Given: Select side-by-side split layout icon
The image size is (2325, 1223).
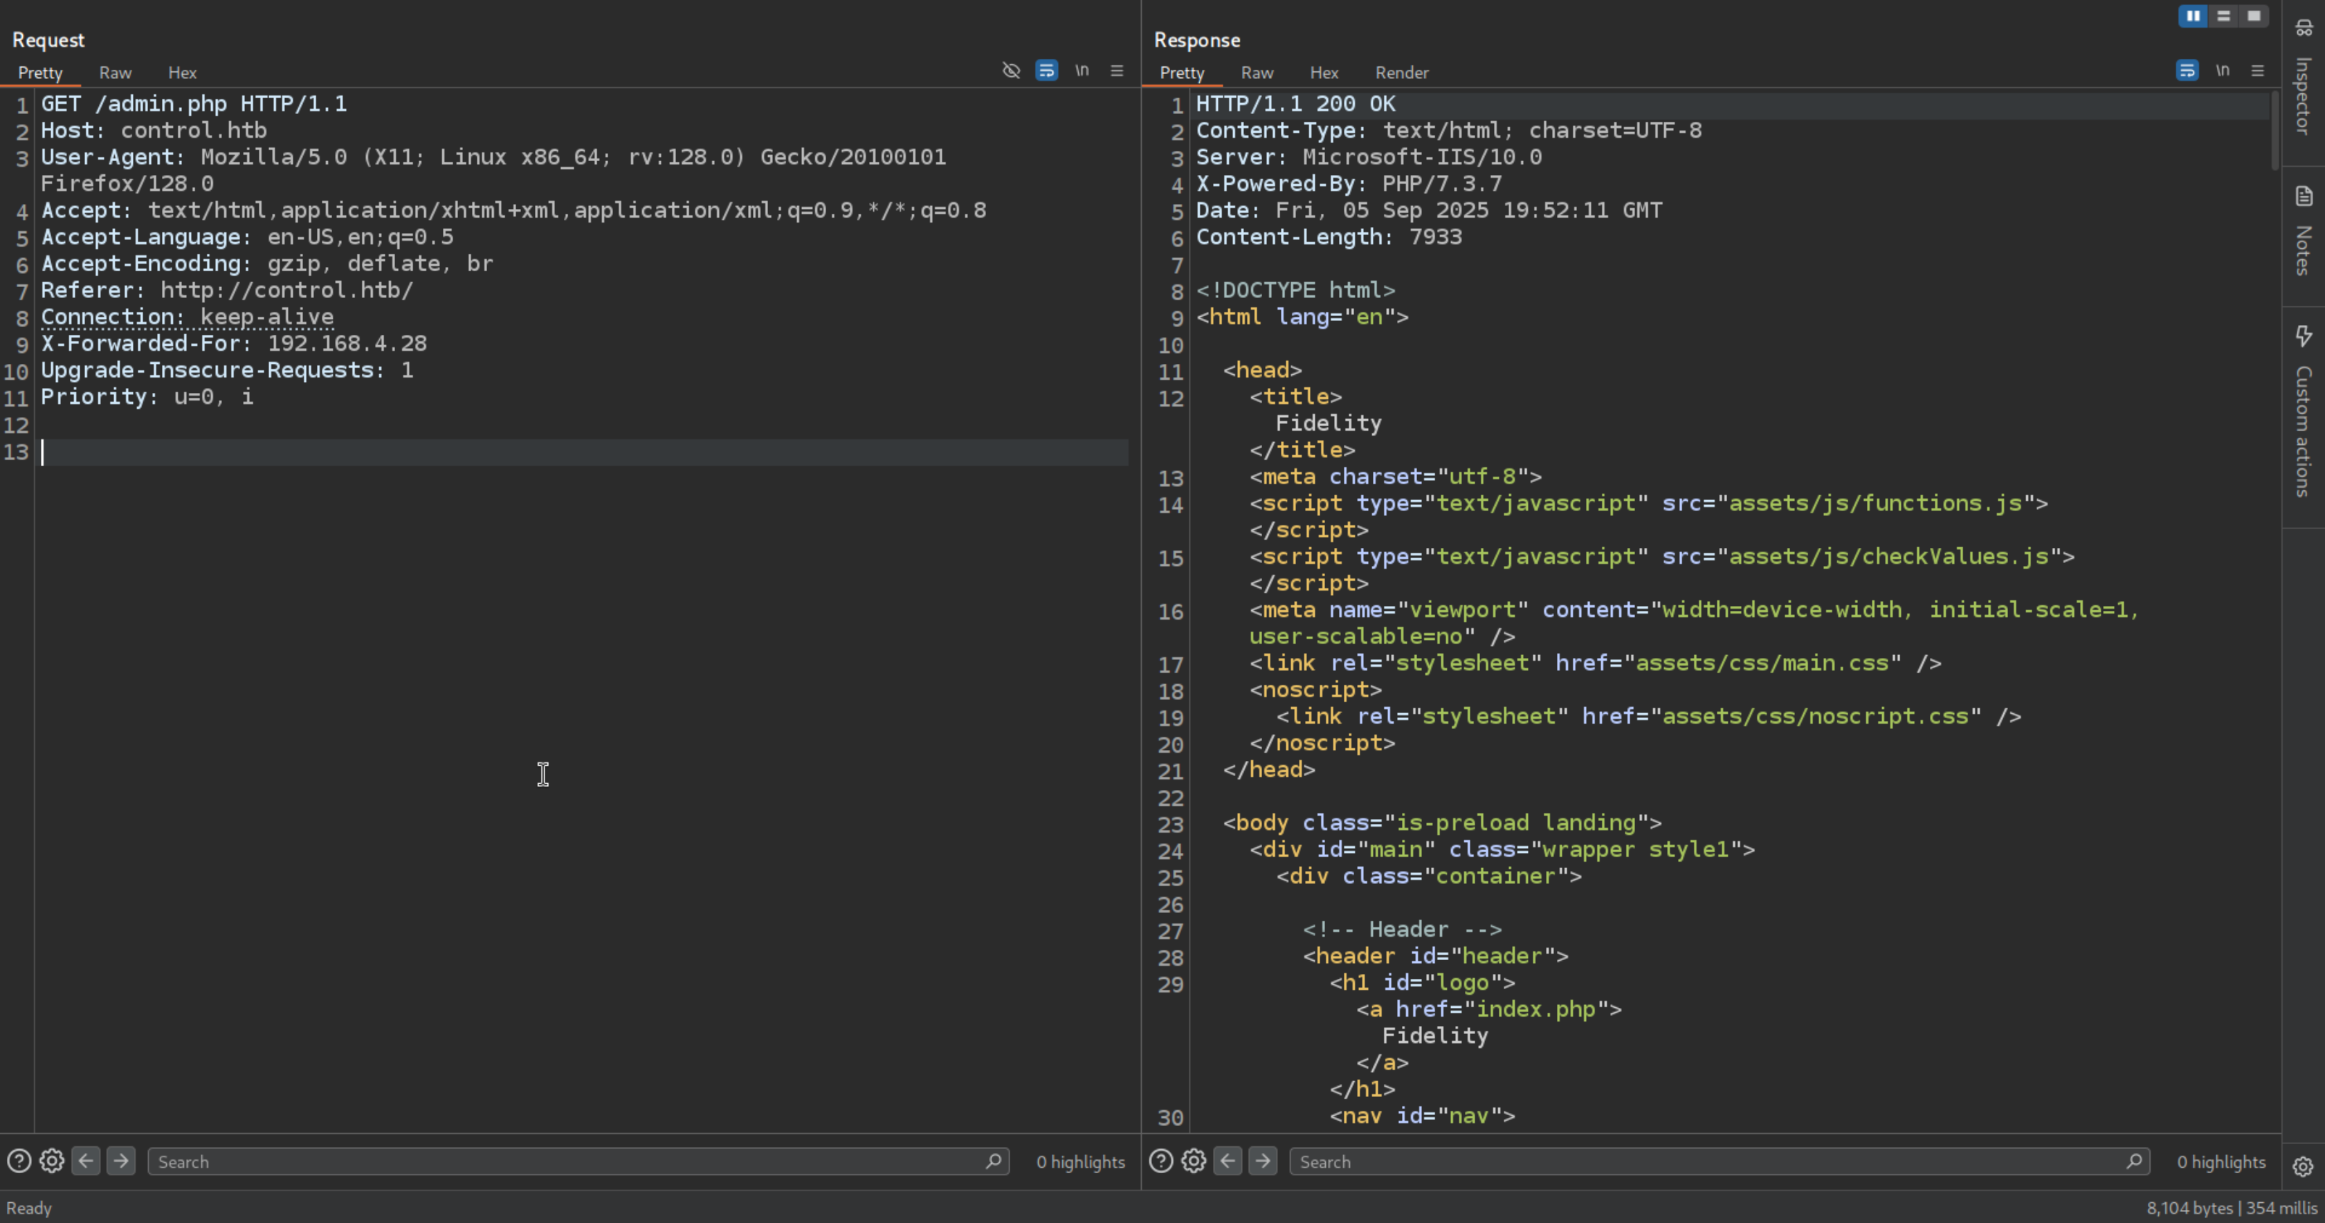Looking at the screenshot, I should click(x=2194, y=16).
